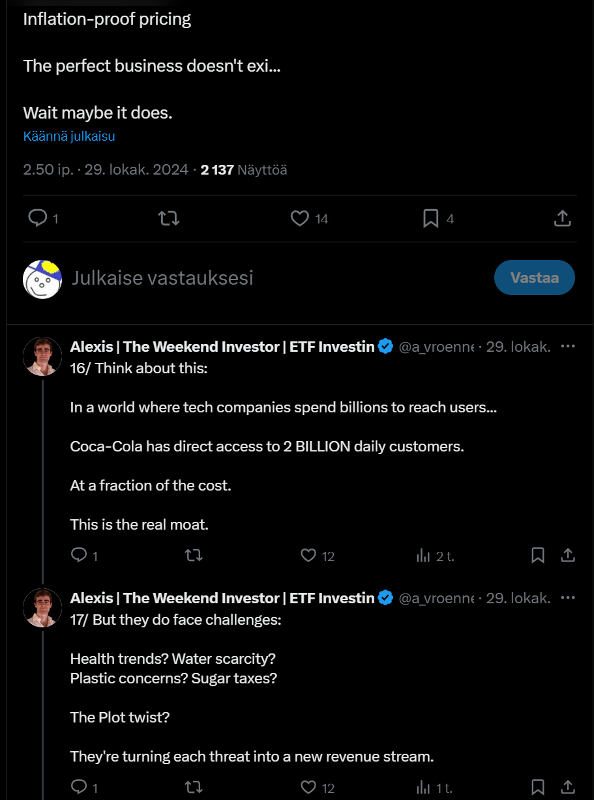Open more options on tweet 16/
594x800 pixels.
coord(568,346)
